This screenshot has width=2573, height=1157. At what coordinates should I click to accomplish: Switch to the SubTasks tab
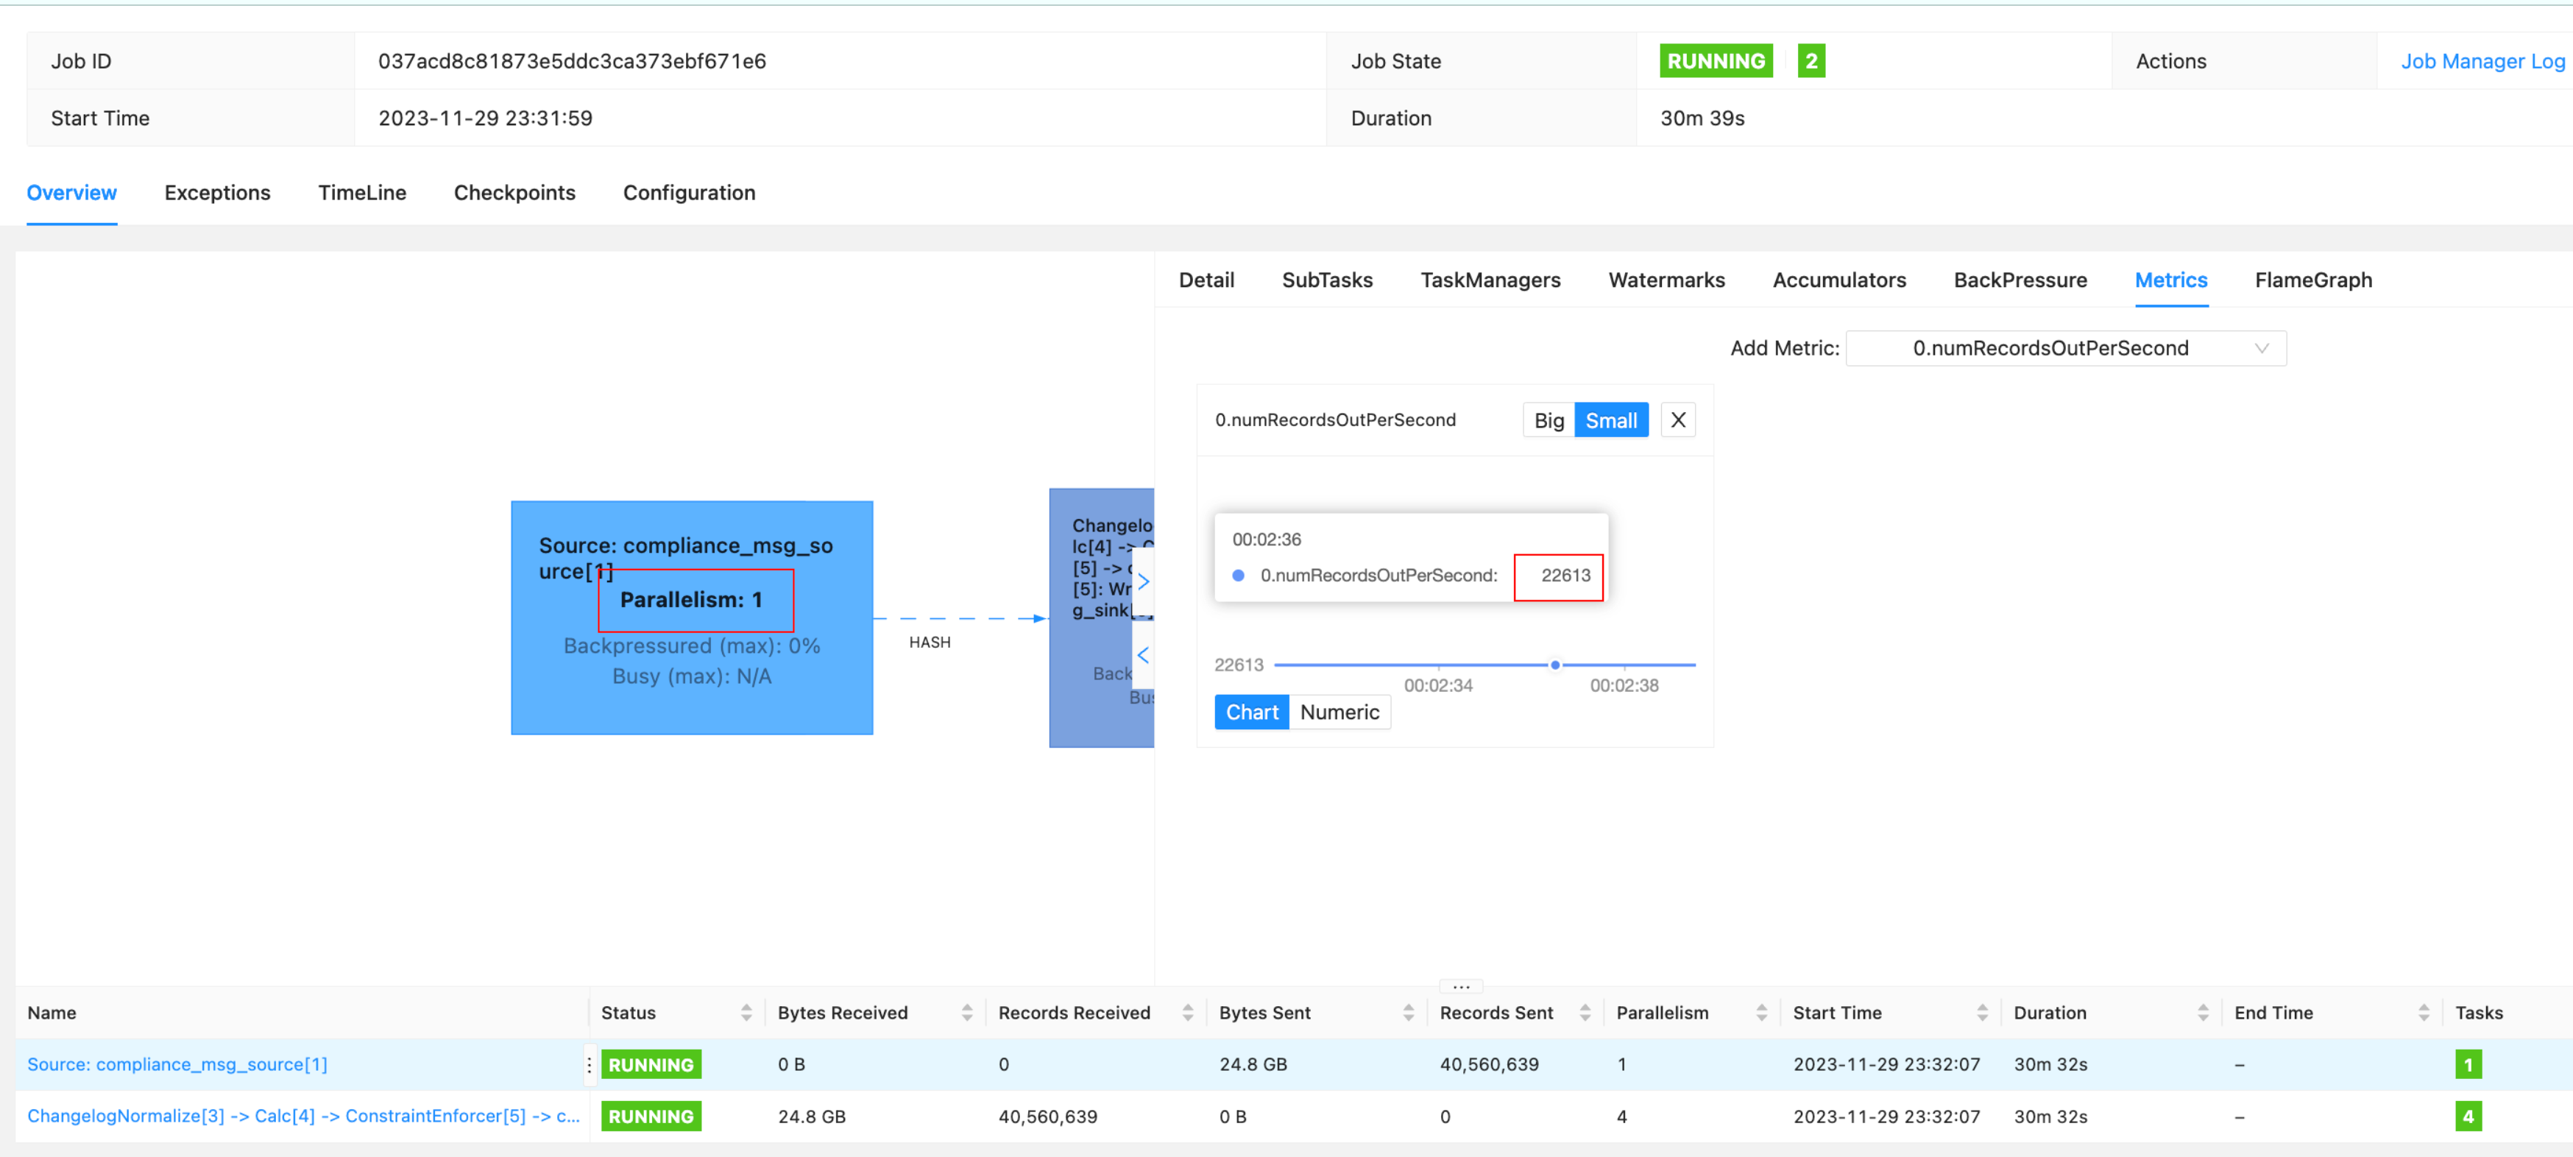1326,280
